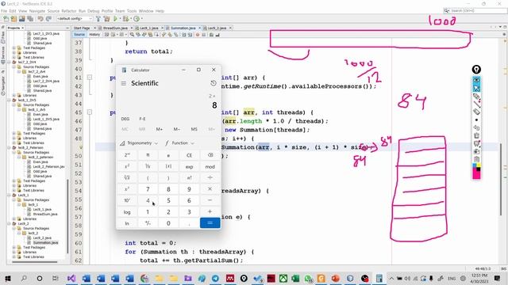
Task: Pick the magenta color swatch in annotation toolbar
Action: pyautogui.click(x=475, y=175)
